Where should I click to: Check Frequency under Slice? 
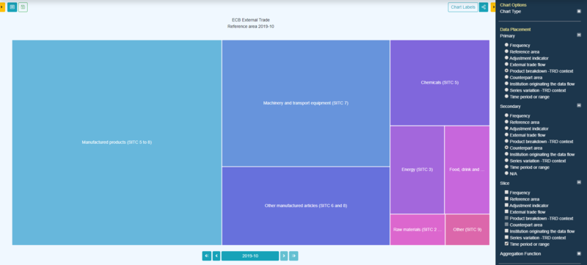point(506,192)
